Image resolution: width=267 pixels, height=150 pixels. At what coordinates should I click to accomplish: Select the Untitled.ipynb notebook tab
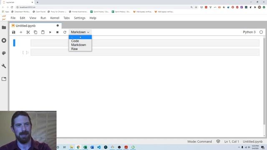point(35,26)
